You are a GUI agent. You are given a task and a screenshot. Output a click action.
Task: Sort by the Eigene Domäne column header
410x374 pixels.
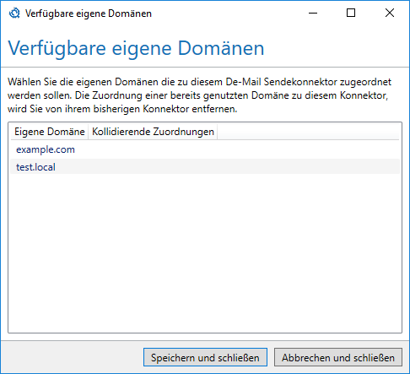coord(50,132)
